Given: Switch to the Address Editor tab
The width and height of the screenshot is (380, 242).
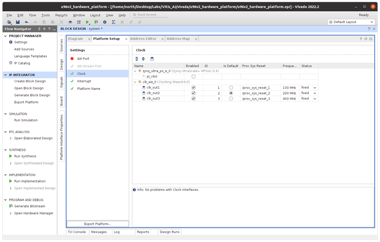Looking at the screenshot, I should point(143,39).
